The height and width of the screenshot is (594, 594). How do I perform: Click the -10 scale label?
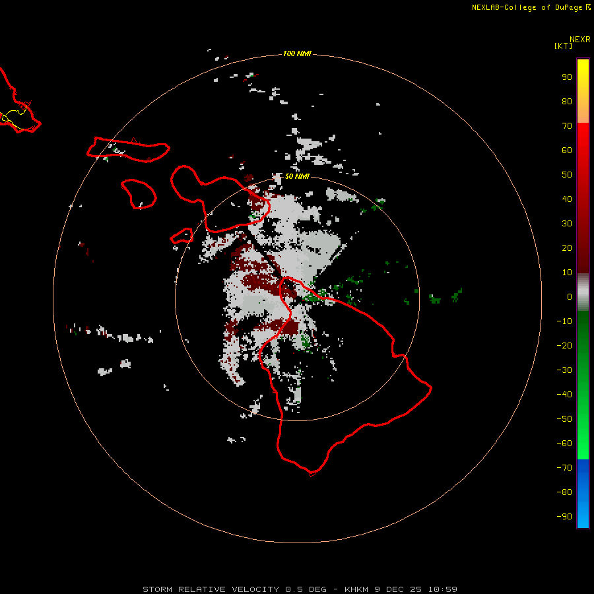[x=564, y=321]
